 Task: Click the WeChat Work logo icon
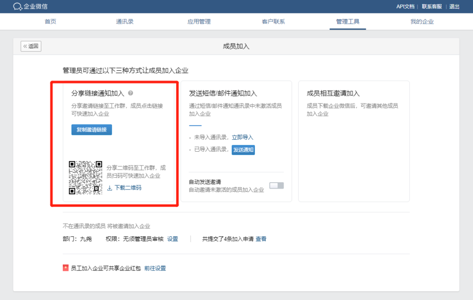(18, 6)
